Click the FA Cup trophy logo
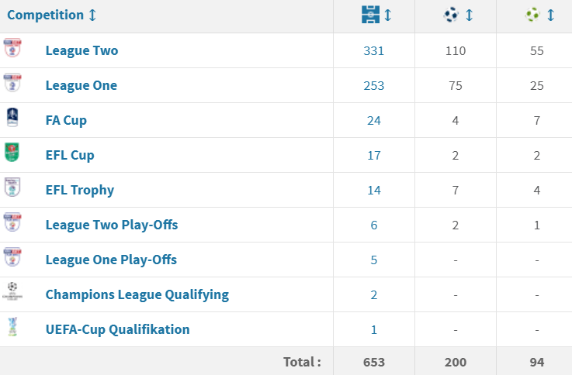572x375 pixels. pyautogui.click(x=12, y=117)
